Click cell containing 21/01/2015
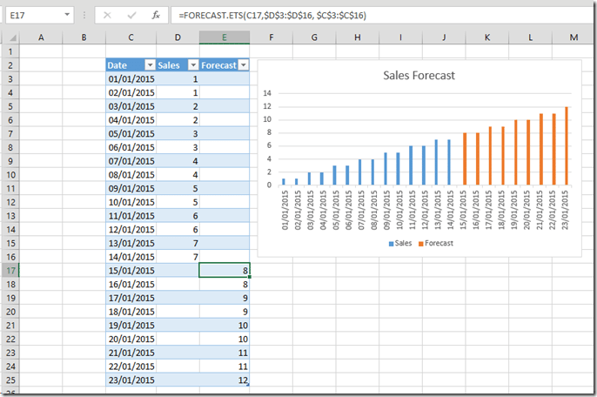The height and width of the screenshot is (397, 597). (131, 353)
